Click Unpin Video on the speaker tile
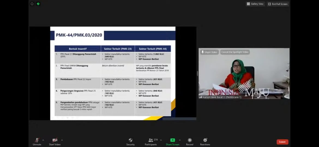The image size is (319, 147). tap(209, 52)
